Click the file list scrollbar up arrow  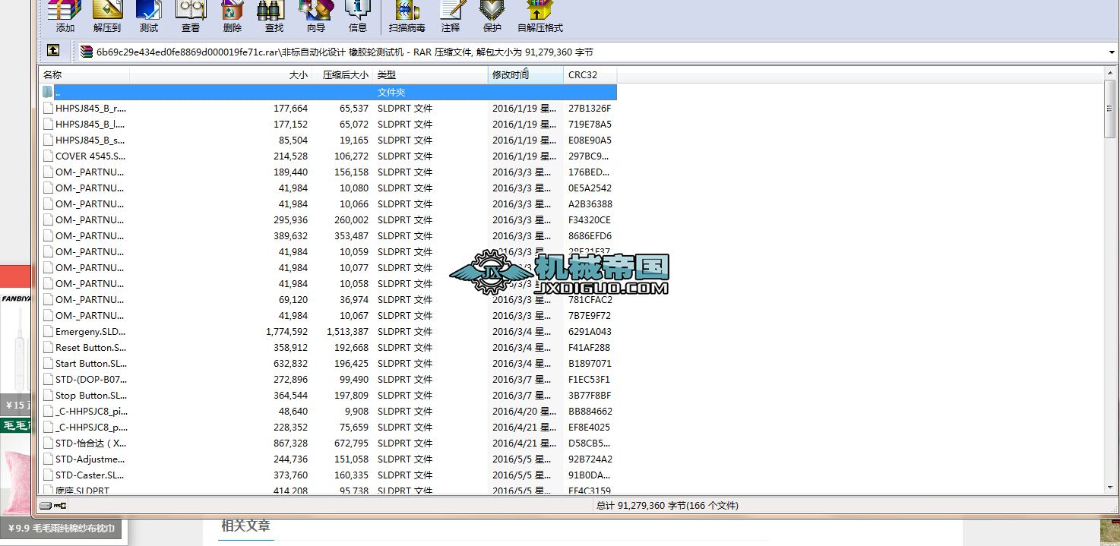[1110, 74]
